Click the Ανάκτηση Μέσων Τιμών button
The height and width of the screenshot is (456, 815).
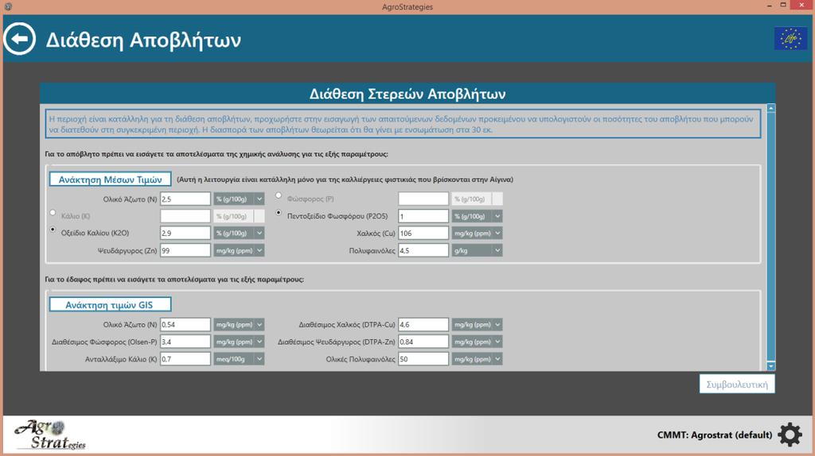click(x=110, y=180)
